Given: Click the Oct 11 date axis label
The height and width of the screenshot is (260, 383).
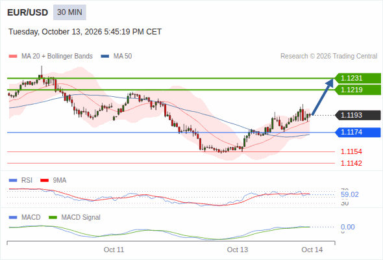Looking at the screenshot, I should pyautogui.click(x=114, y=250).
